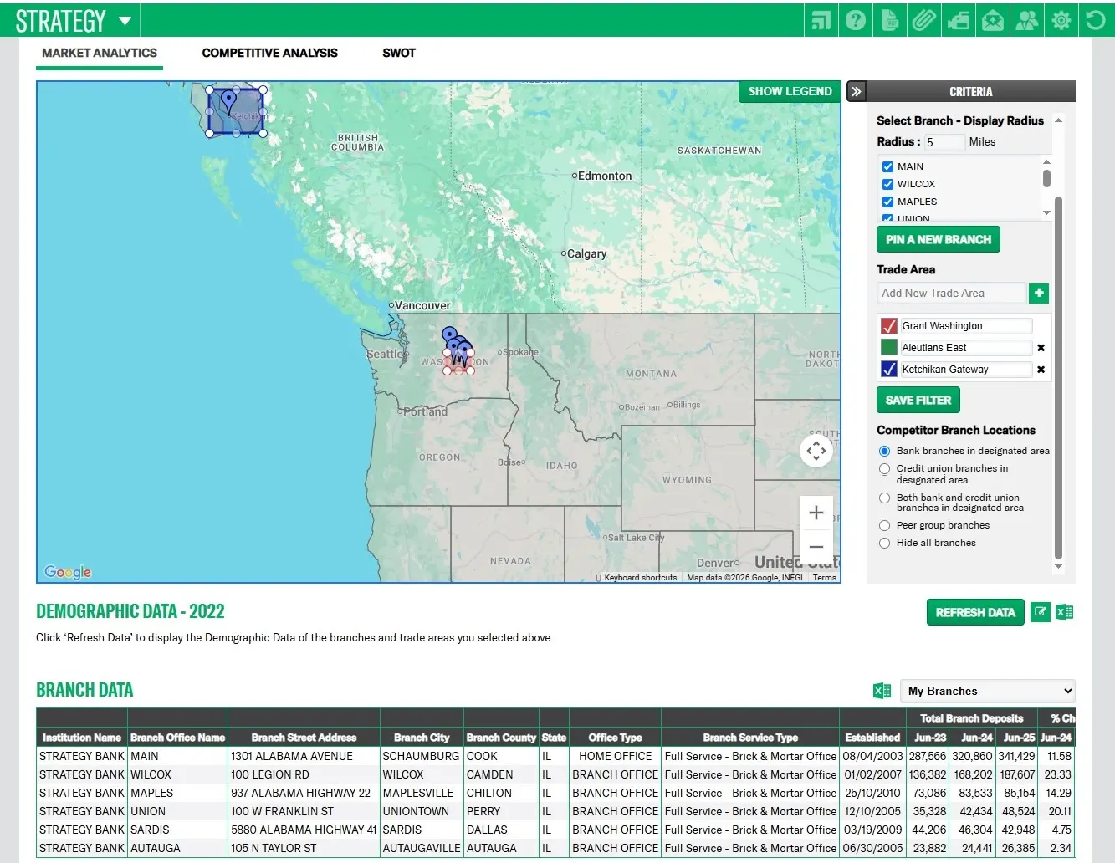The height and width of the screenshot is (863, 1115).
Task: Click the HOME OFFICE office type cell
Action: (615, 756)
